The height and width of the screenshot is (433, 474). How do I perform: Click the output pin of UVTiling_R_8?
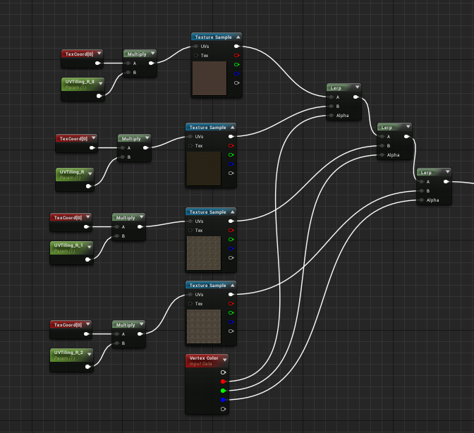(99, 96)
